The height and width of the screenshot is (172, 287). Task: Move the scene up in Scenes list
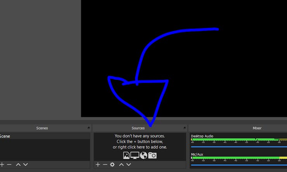[18, 165]
